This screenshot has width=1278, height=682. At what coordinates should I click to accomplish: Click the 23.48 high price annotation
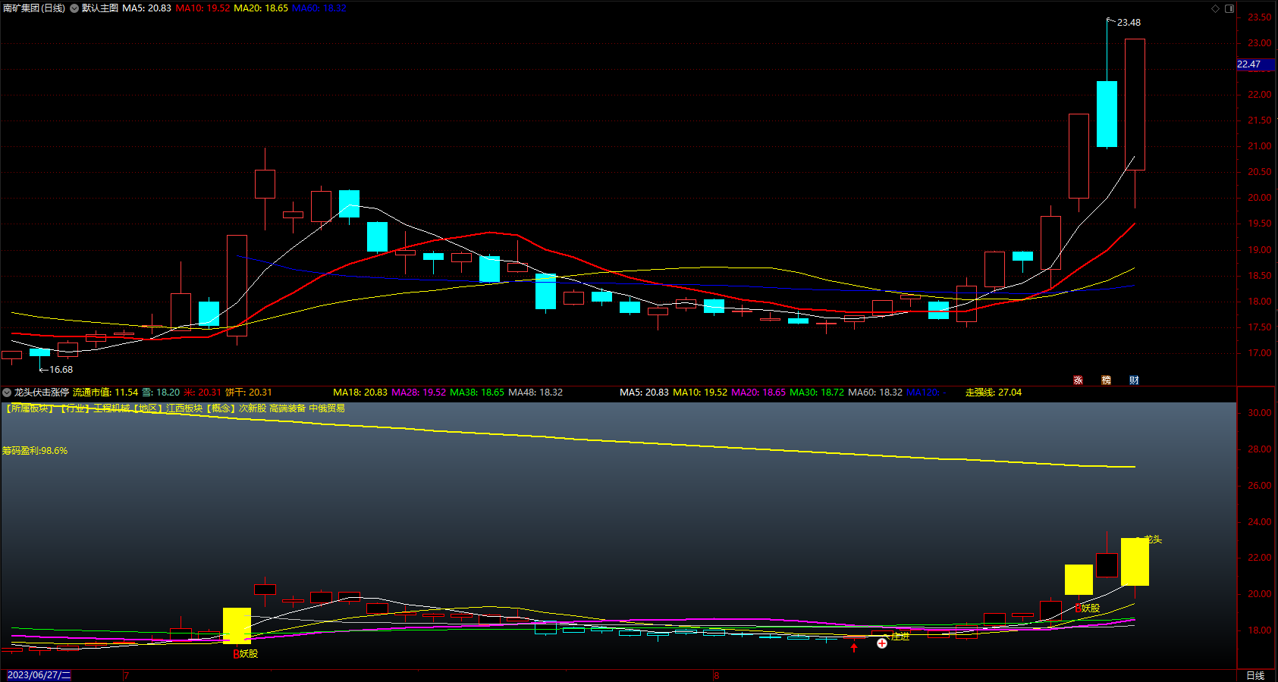(1129, 23)
